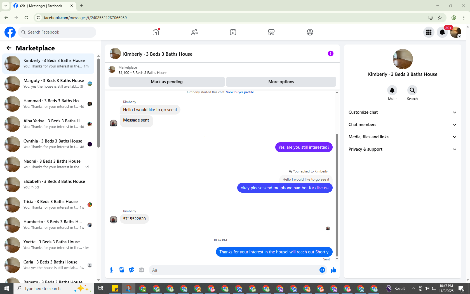This screenshot has height=294, width=470.
Task: Click More options button
Action: pos(281,82)
